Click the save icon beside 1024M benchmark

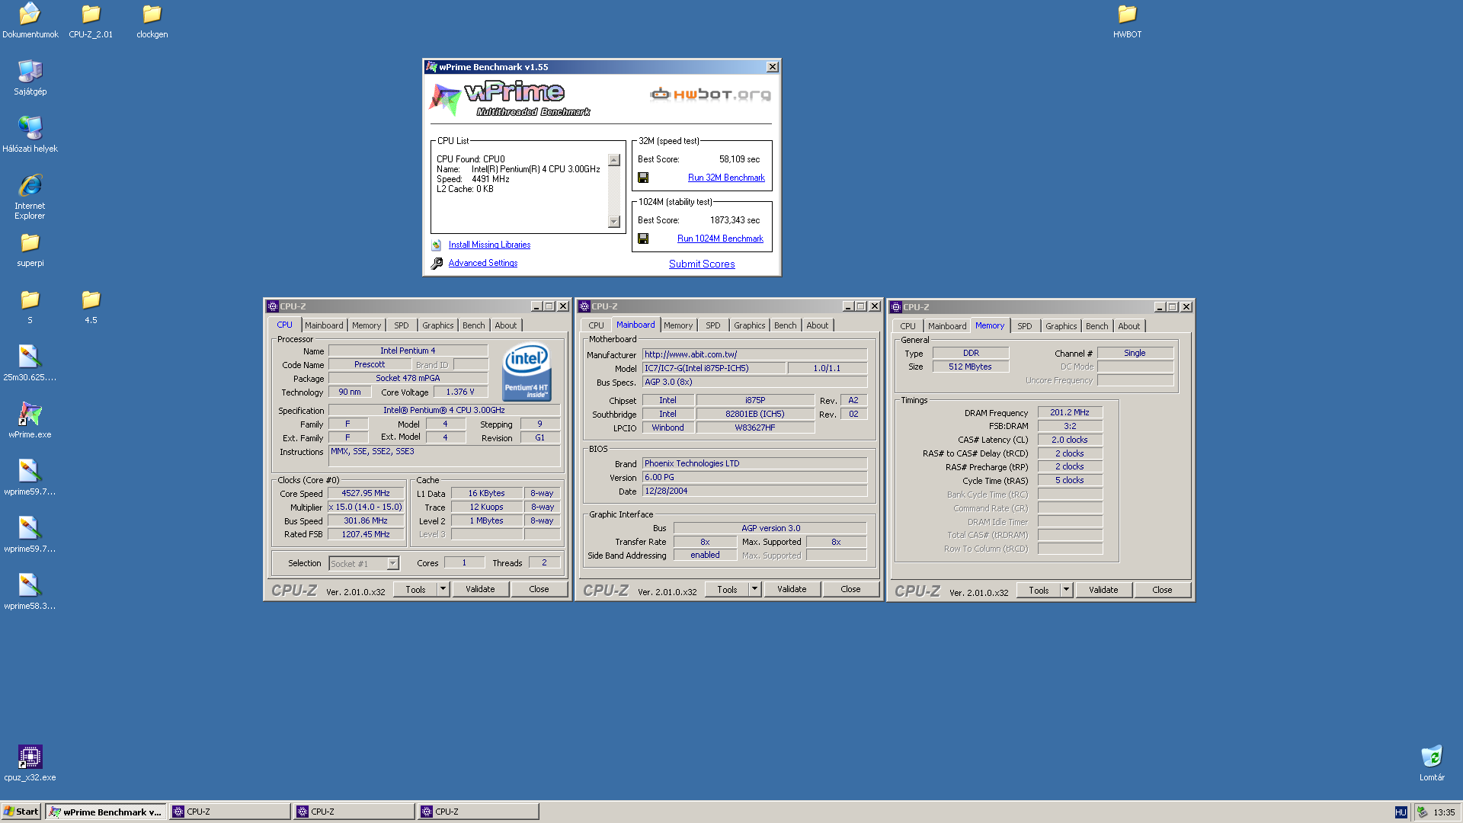(643, 239)
